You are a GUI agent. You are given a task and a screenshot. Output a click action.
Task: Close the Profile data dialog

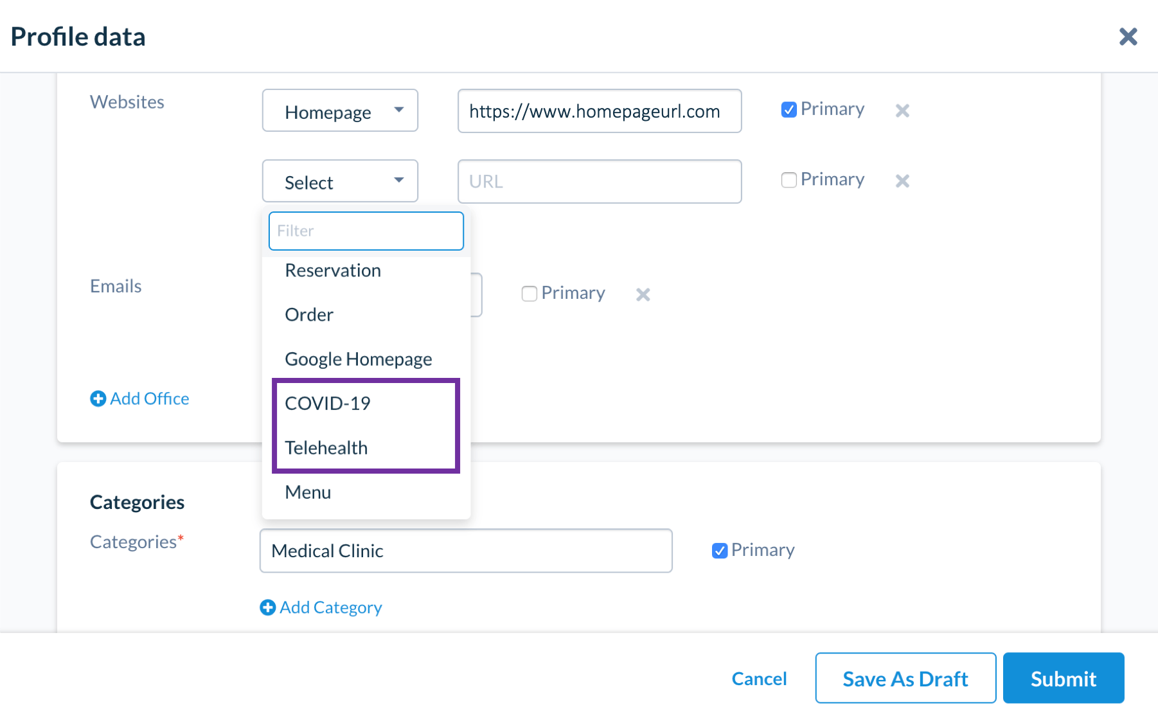click(1128, 37)
